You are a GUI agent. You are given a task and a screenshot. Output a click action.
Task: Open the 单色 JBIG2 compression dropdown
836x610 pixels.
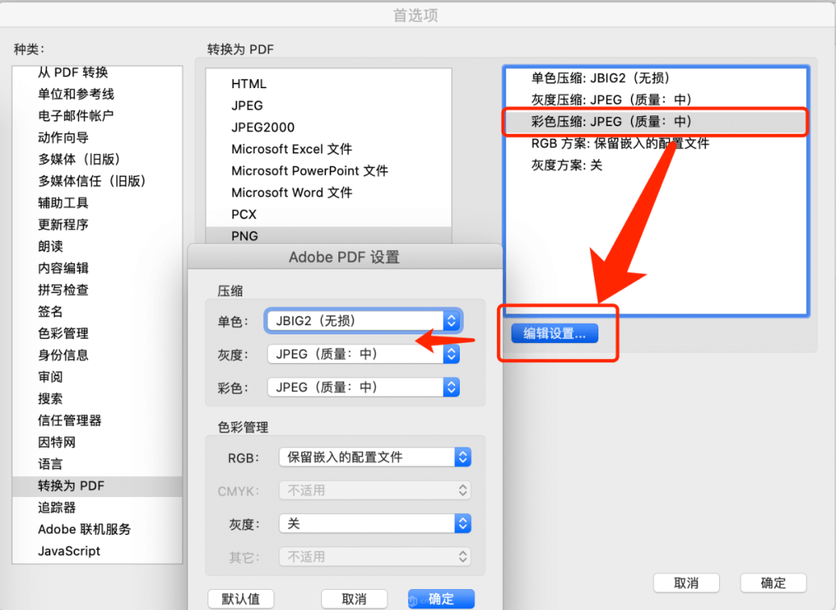pyautogui.click(x=364, y=321)
